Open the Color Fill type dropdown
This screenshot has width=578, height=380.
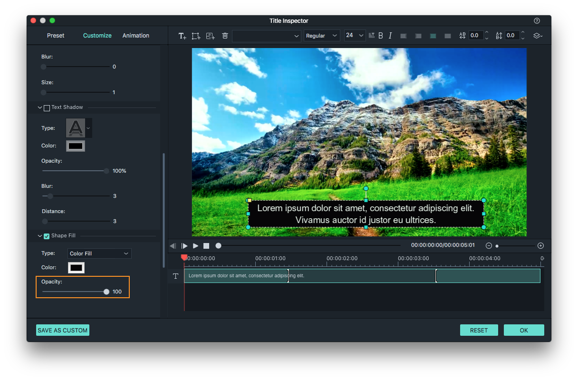point(99,253)
